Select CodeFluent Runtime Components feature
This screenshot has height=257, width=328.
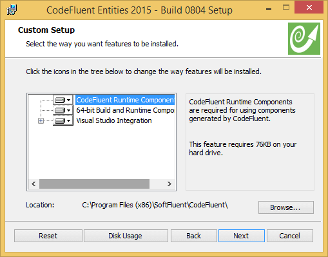(125, 100)
